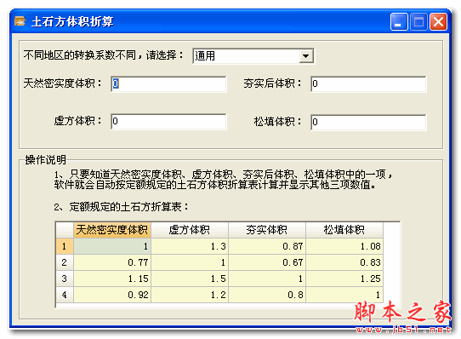Click the 夯实后体积 input field

pos(368,84)
